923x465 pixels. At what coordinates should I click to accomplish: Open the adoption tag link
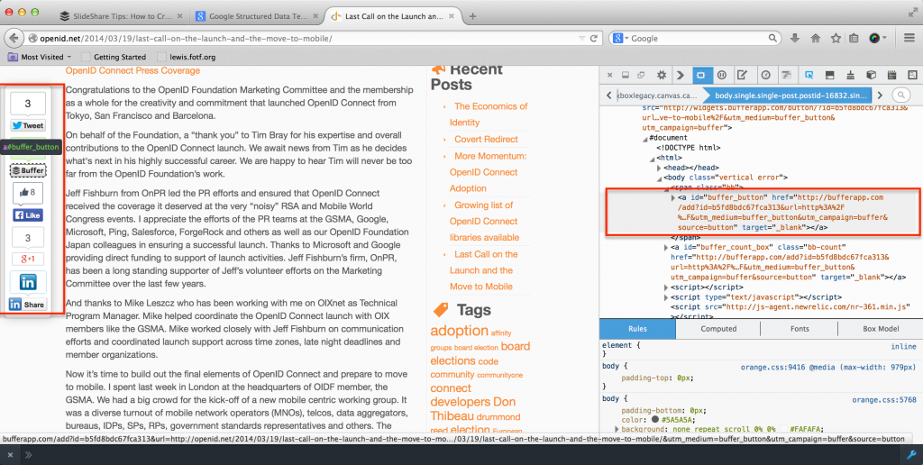pyautogui.click(x=459, y=331)
